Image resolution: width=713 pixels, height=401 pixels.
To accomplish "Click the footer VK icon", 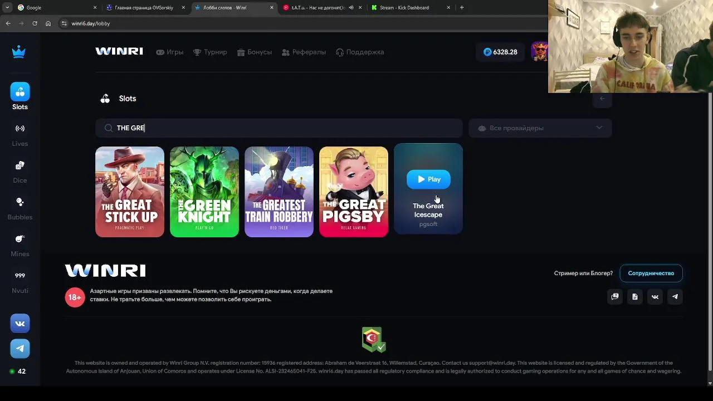I will pyautogui.click(x=655, y=297).
